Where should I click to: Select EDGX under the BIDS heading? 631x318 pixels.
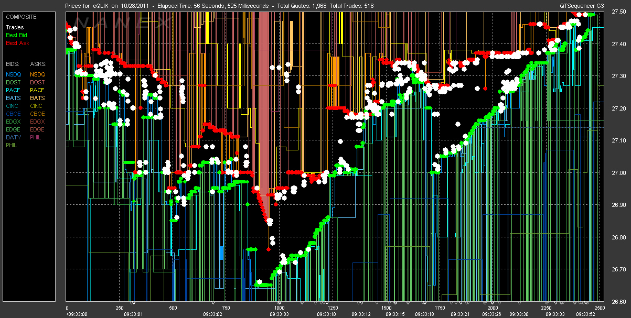click(14, 122)
